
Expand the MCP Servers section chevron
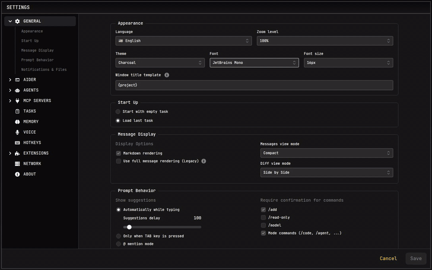pos(10,101)
